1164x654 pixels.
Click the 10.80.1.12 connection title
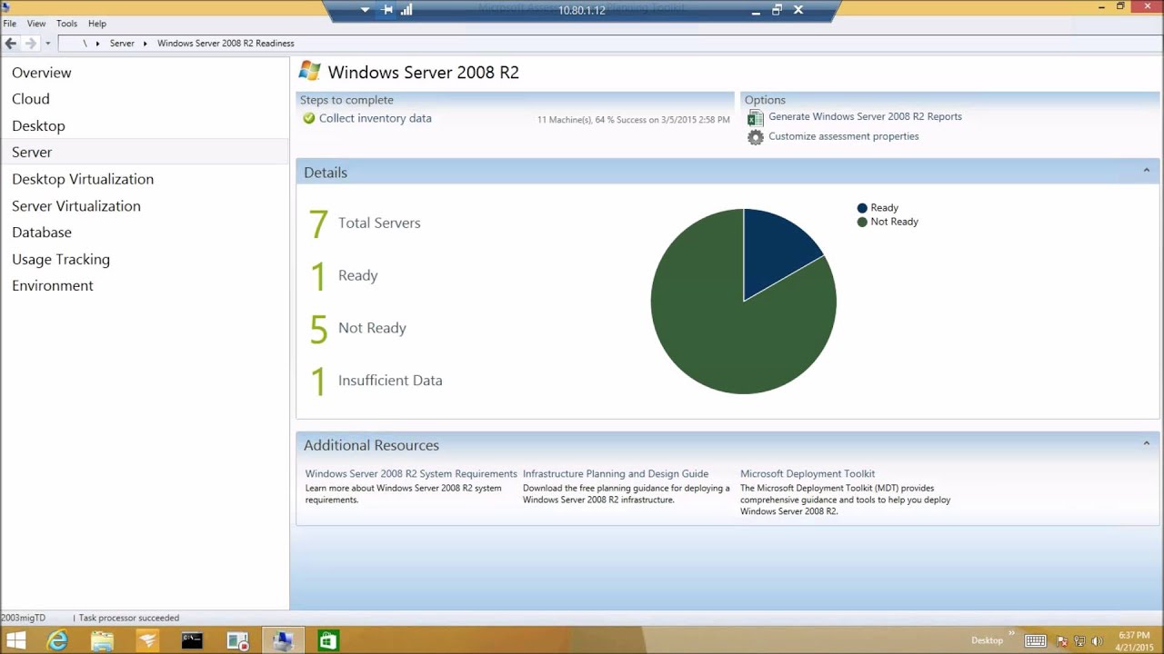[x=582, y=11]
